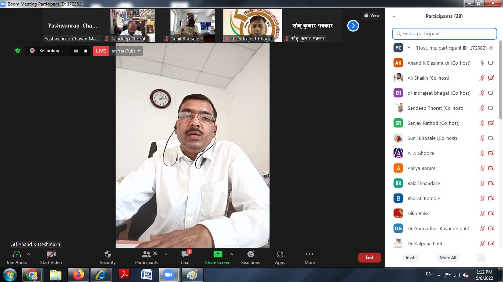
Task: Unmute dr indrajeet bhagat microphone
Action: (482, 93)
